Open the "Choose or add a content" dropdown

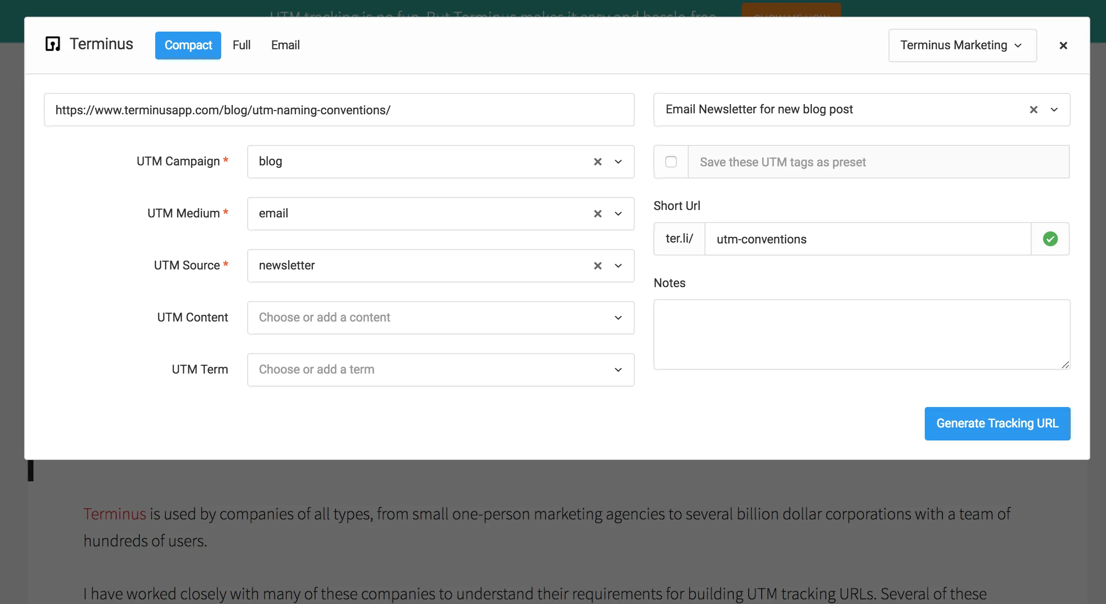618,317
